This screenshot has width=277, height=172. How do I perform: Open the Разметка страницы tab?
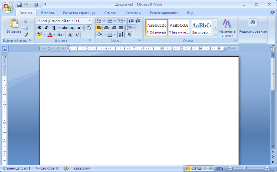79,13
